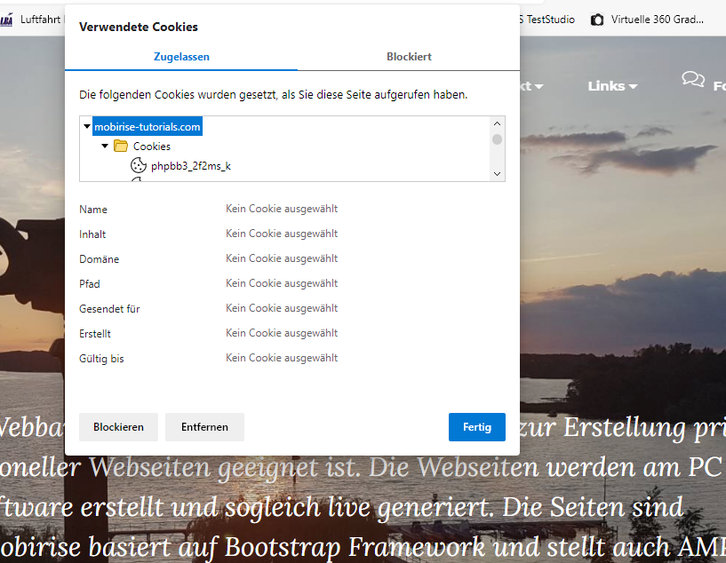Click the Cookies folder icon
Screen dimensions: 726x563
pyautogui.click(x=121, y=146)
